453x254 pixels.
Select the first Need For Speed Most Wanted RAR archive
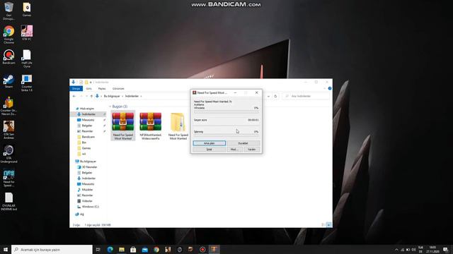pos(122,126)
